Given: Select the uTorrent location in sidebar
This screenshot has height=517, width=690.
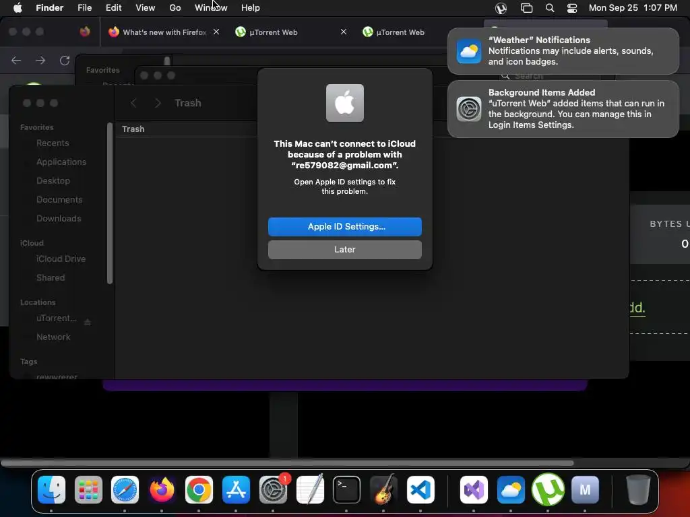Looking at the screenshot, I should (57, 318).
